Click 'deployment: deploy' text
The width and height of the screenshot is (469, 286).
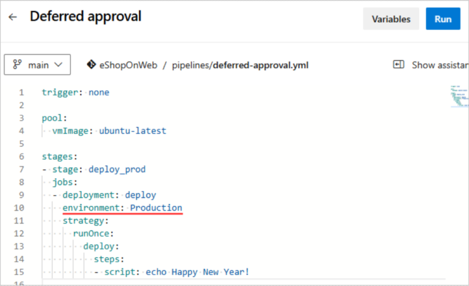point(109,195)
